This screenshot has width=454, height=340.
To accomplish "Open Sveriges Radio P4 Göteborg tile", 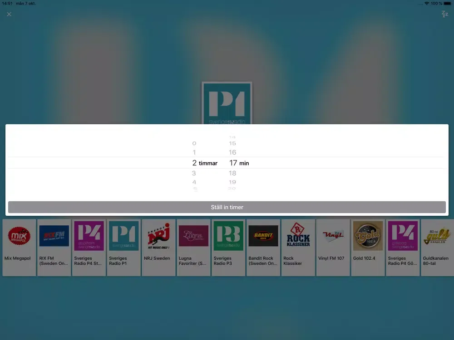I will click(403, 248).
